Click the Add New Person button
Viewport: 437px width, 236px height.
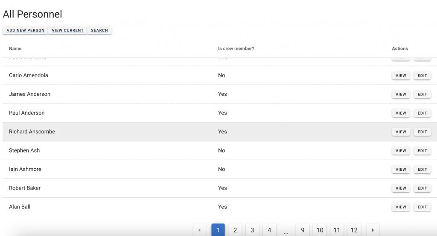point(26,31)
